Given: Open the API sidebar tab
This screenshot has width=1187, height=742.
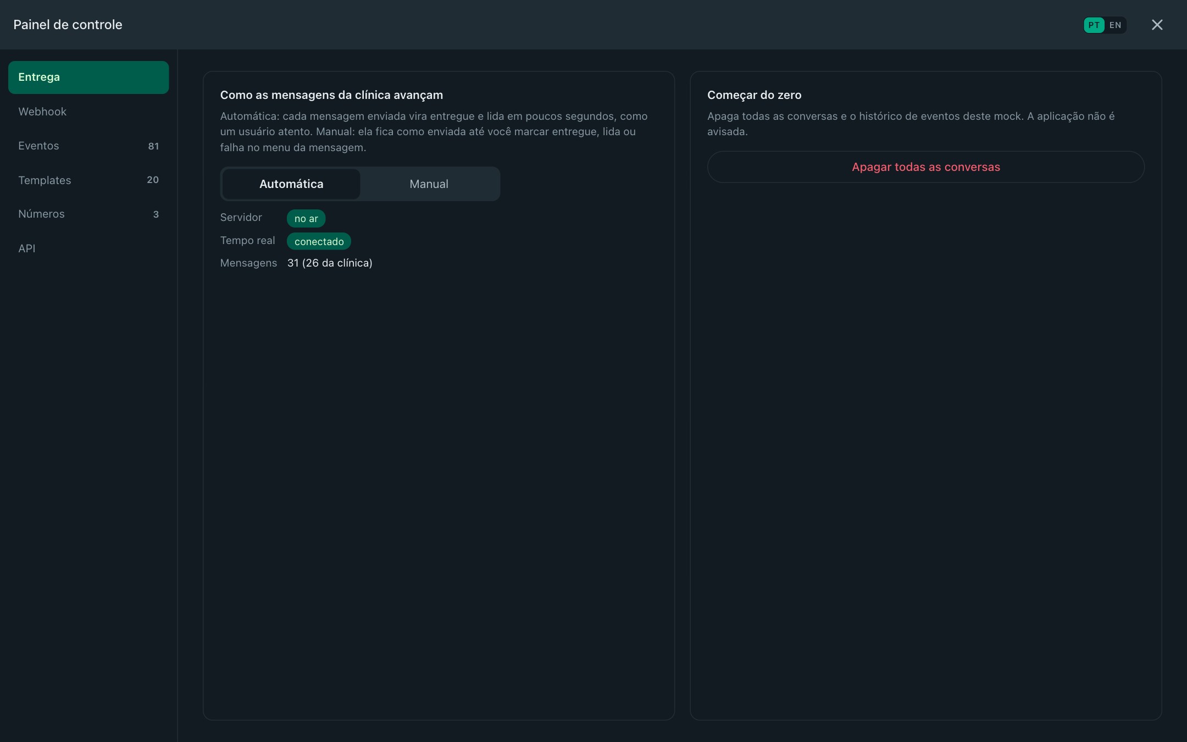Looking at the screenshot, I should point(88,248).
